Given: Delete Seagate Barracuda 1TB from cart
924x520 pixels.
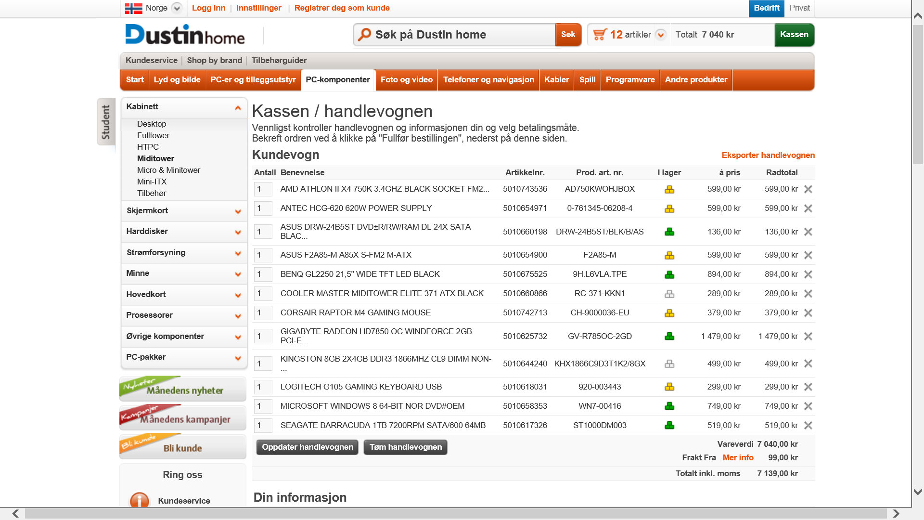Looking at the screenshot, I should (x=808, y=426).
